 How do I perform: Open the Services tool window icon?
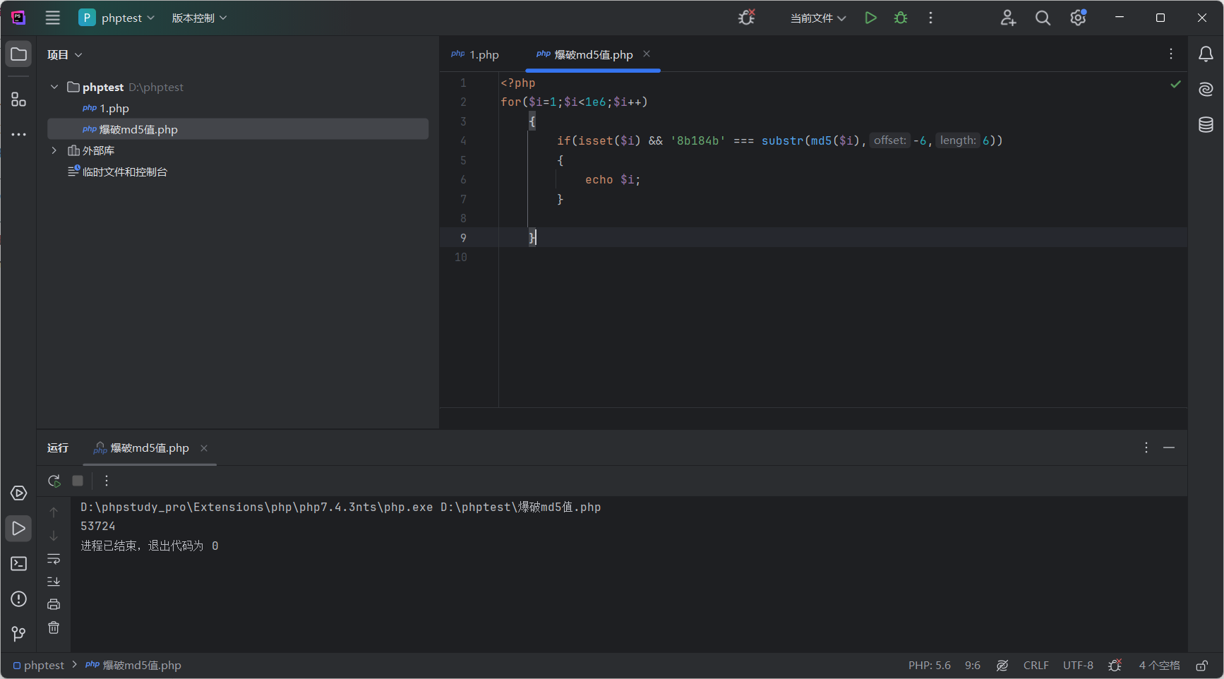[x=19, y=493]
